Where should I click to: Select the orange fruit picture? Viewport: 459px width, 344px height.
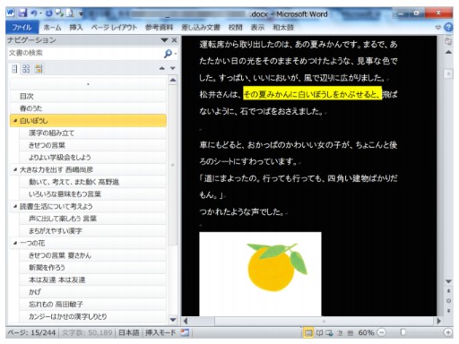[x=260, y=274]
